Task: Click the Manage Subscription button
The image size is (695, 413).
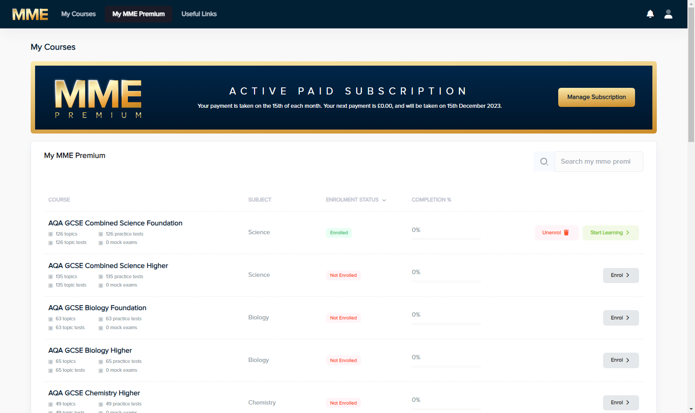Action: 596,97
